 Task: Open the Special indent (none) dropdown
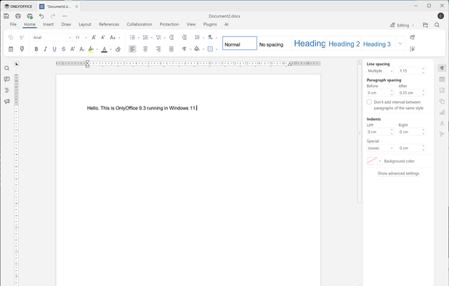pos(381,148)
